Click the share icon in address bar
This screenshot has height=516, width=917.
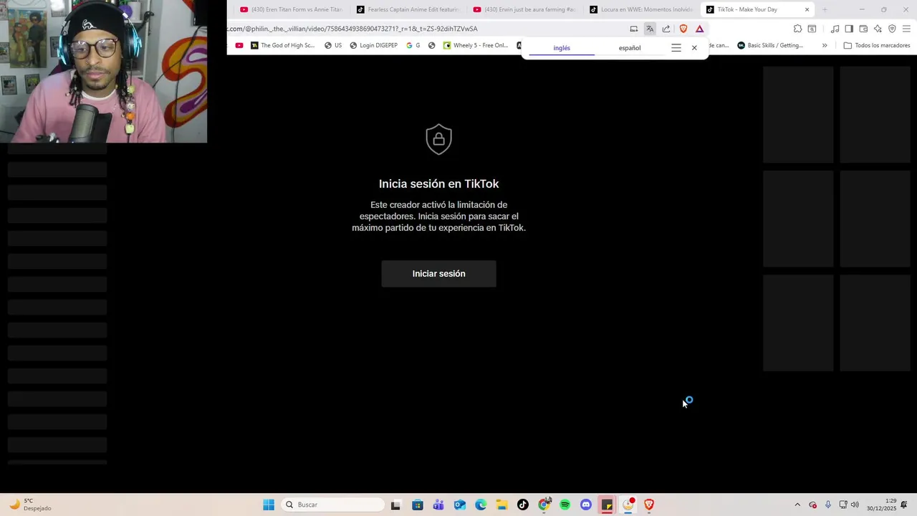(x=666, y=29)
